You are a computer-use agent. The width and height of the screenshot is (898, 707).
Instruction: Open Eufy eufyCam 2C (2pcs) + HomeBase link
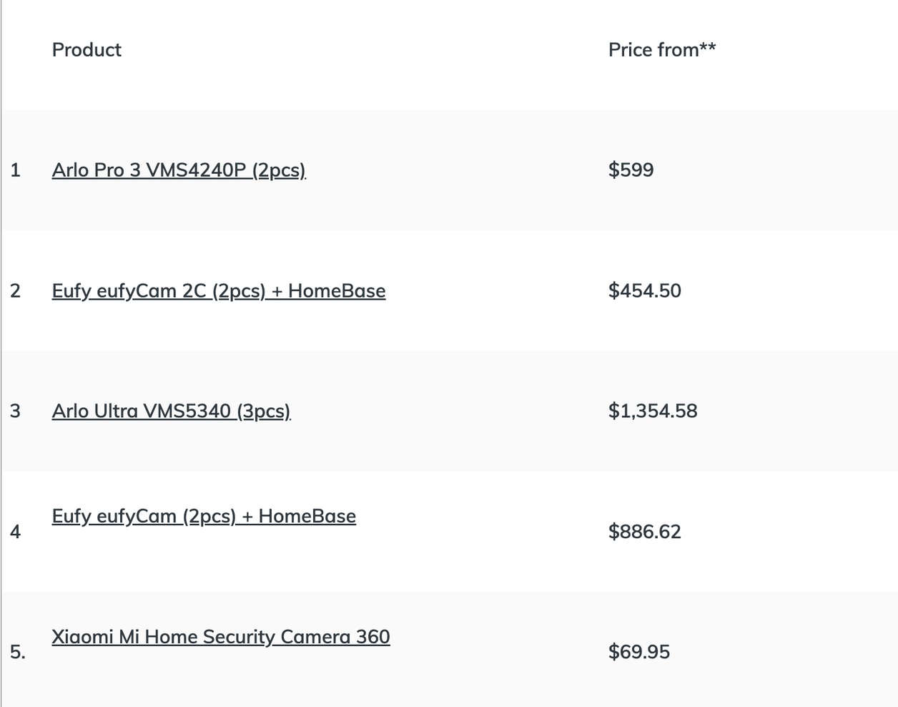(218, 291)
